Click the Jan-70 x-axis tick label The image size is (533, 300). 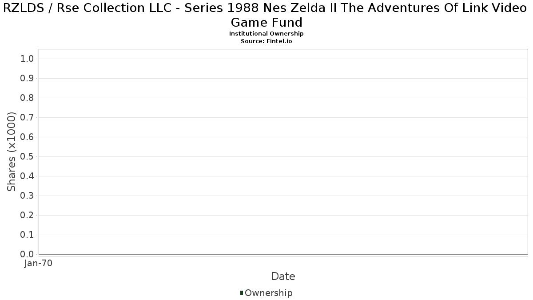[39, 264]
